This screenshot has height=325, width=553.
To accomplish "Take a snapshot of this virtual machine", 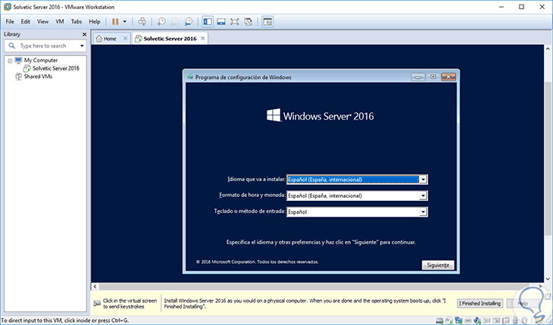I will [161, 21].
